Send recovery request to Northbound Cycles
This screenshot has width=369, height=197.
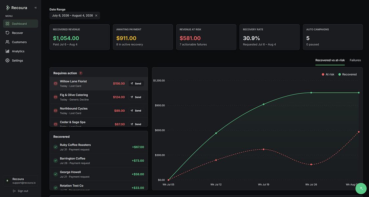click(136, 111)
